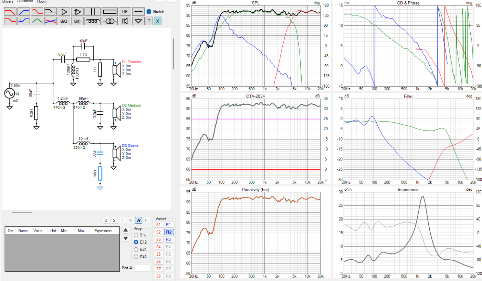Add a blue high-shelf filter block

click(x=23, y=21)
